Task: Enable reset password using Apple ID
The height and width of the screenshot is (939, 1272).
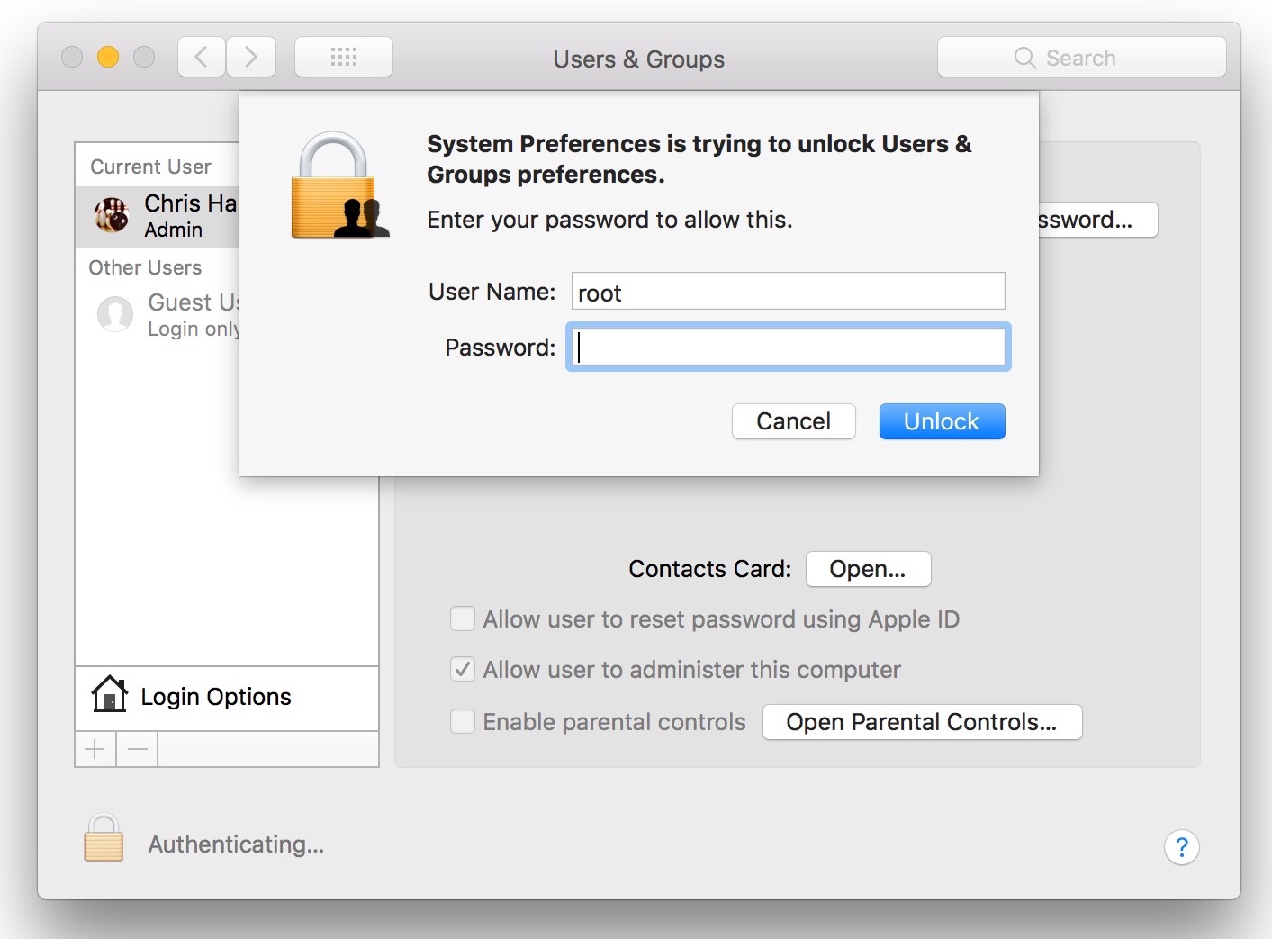Action: point(463,619)
